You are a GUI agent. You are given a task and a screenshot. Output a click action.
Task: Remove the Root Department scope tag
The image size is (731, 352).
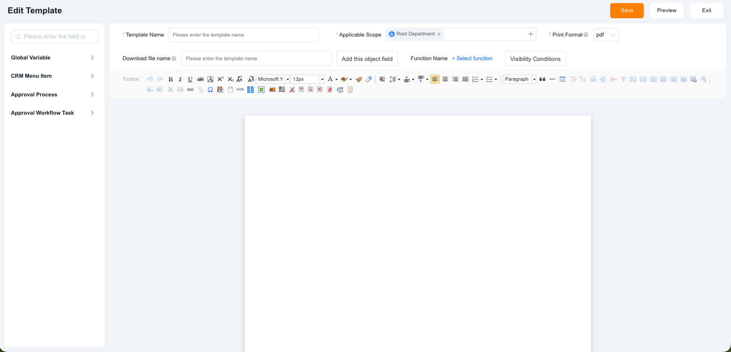439,34
